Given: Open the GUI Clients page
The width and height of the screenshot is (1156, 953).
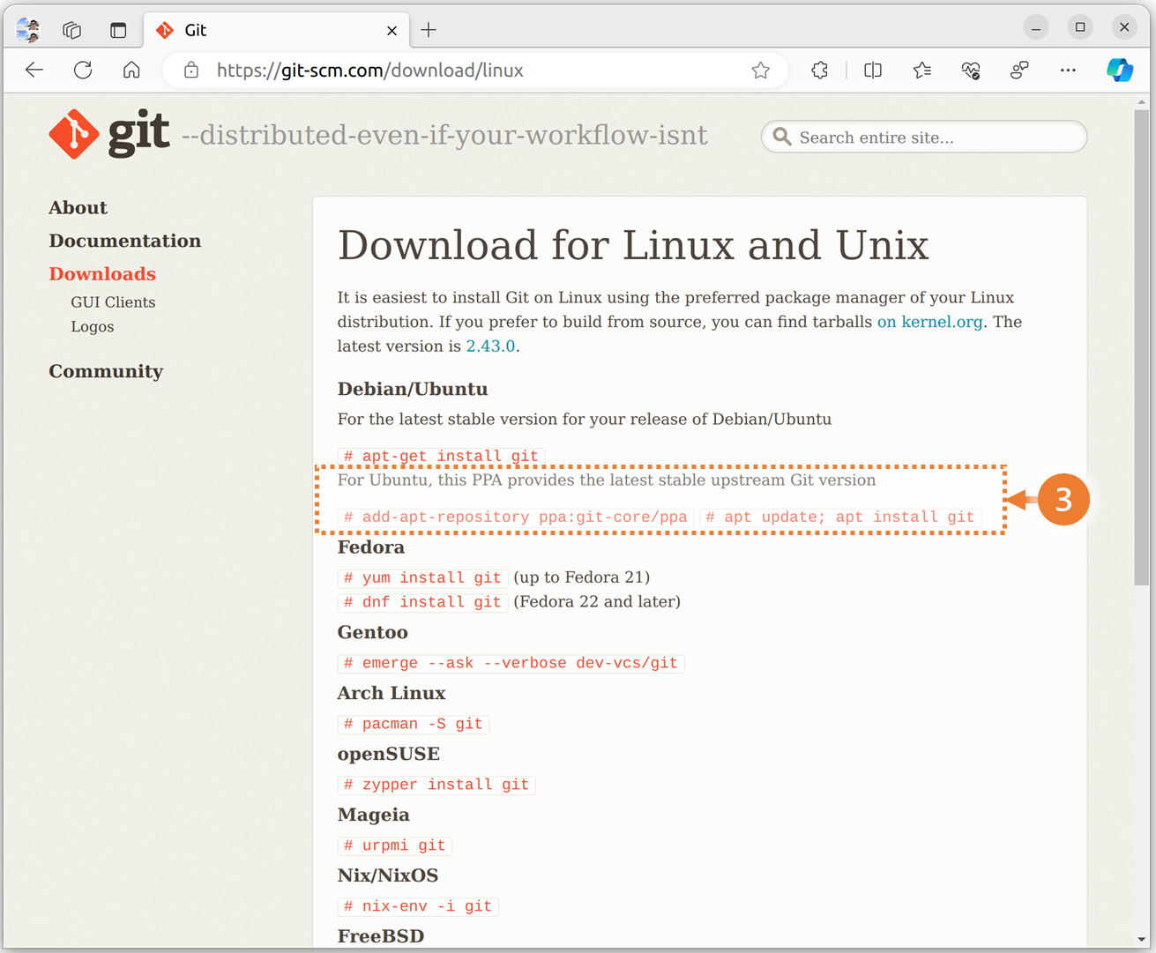Looking at the screenshot, I should click(113, 302).
